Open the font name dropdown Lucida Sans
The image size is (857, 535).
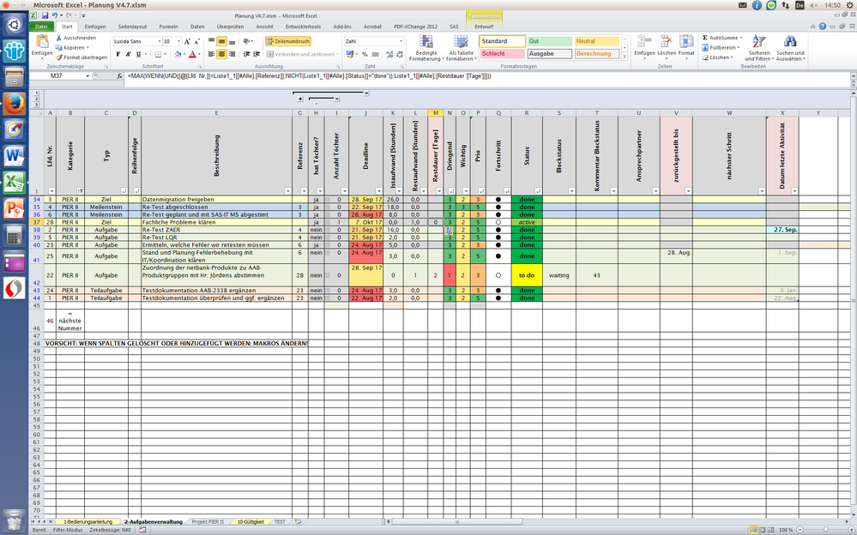[x=160, y=41]
